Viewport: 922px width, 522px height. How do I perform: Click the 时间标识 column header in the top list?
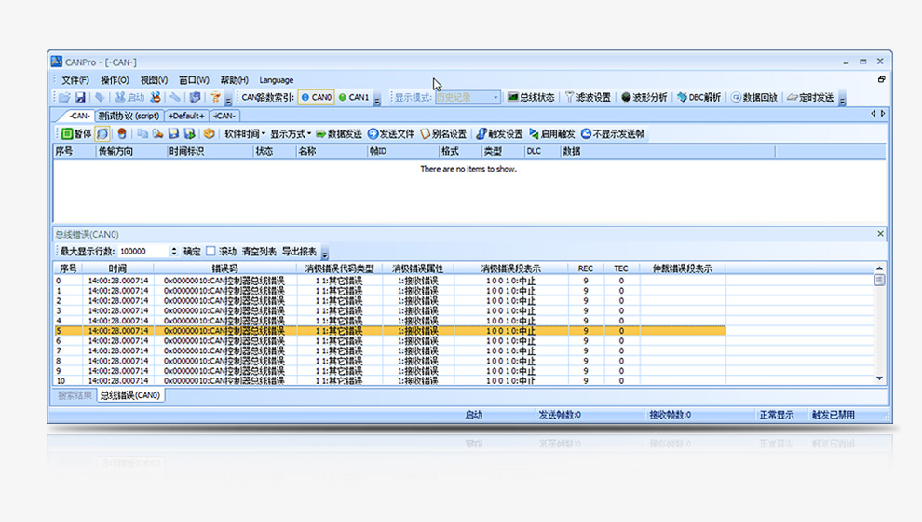pos(210,151)
